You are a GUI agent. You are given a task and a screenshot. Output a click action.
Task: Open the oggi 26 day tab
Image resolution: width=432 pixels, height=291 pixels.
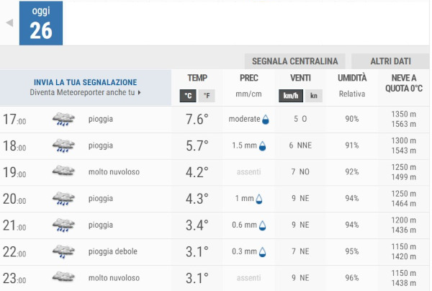click(40, 23)
